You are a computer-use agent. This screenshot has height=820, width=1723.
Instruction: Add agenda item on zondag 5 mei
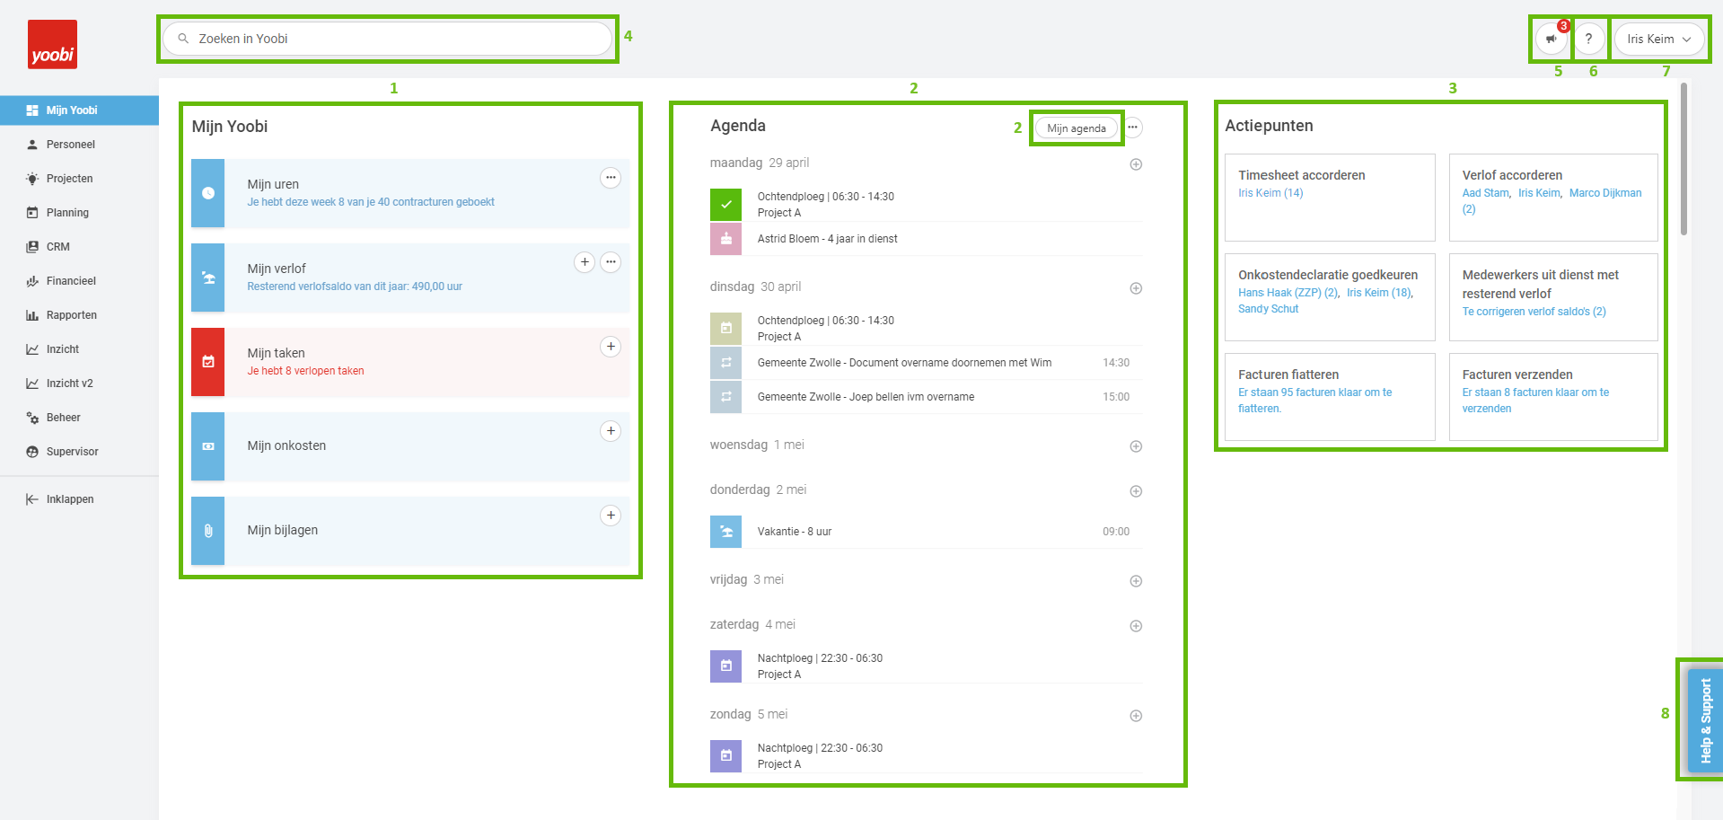pos(1136,716)
